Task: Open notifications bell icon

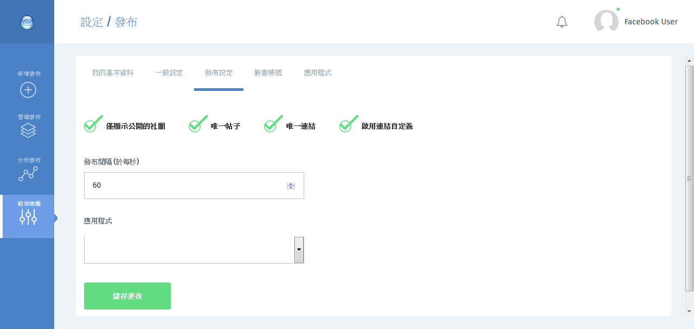Action: [x=562, y=22]
